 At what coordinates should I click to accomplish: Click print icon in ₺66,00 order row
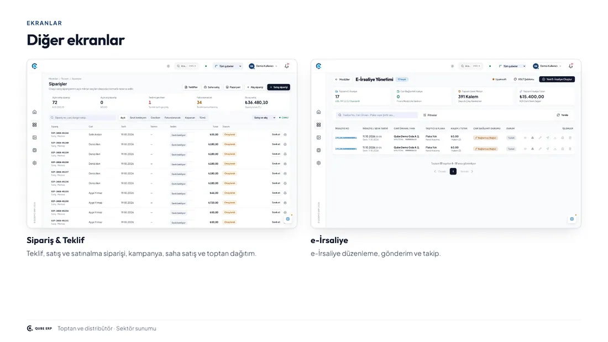click(x=285, y=193)
